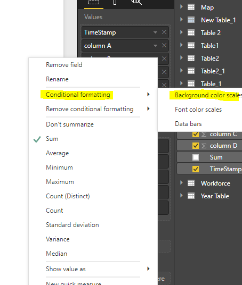Uncheck the TimeStamp field checkbox
The image size is (242, 285).
(x=196, y=169)
